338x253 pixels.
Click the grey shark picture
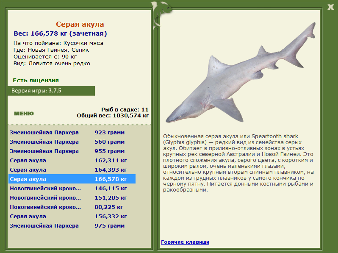(x=241, y=72)
